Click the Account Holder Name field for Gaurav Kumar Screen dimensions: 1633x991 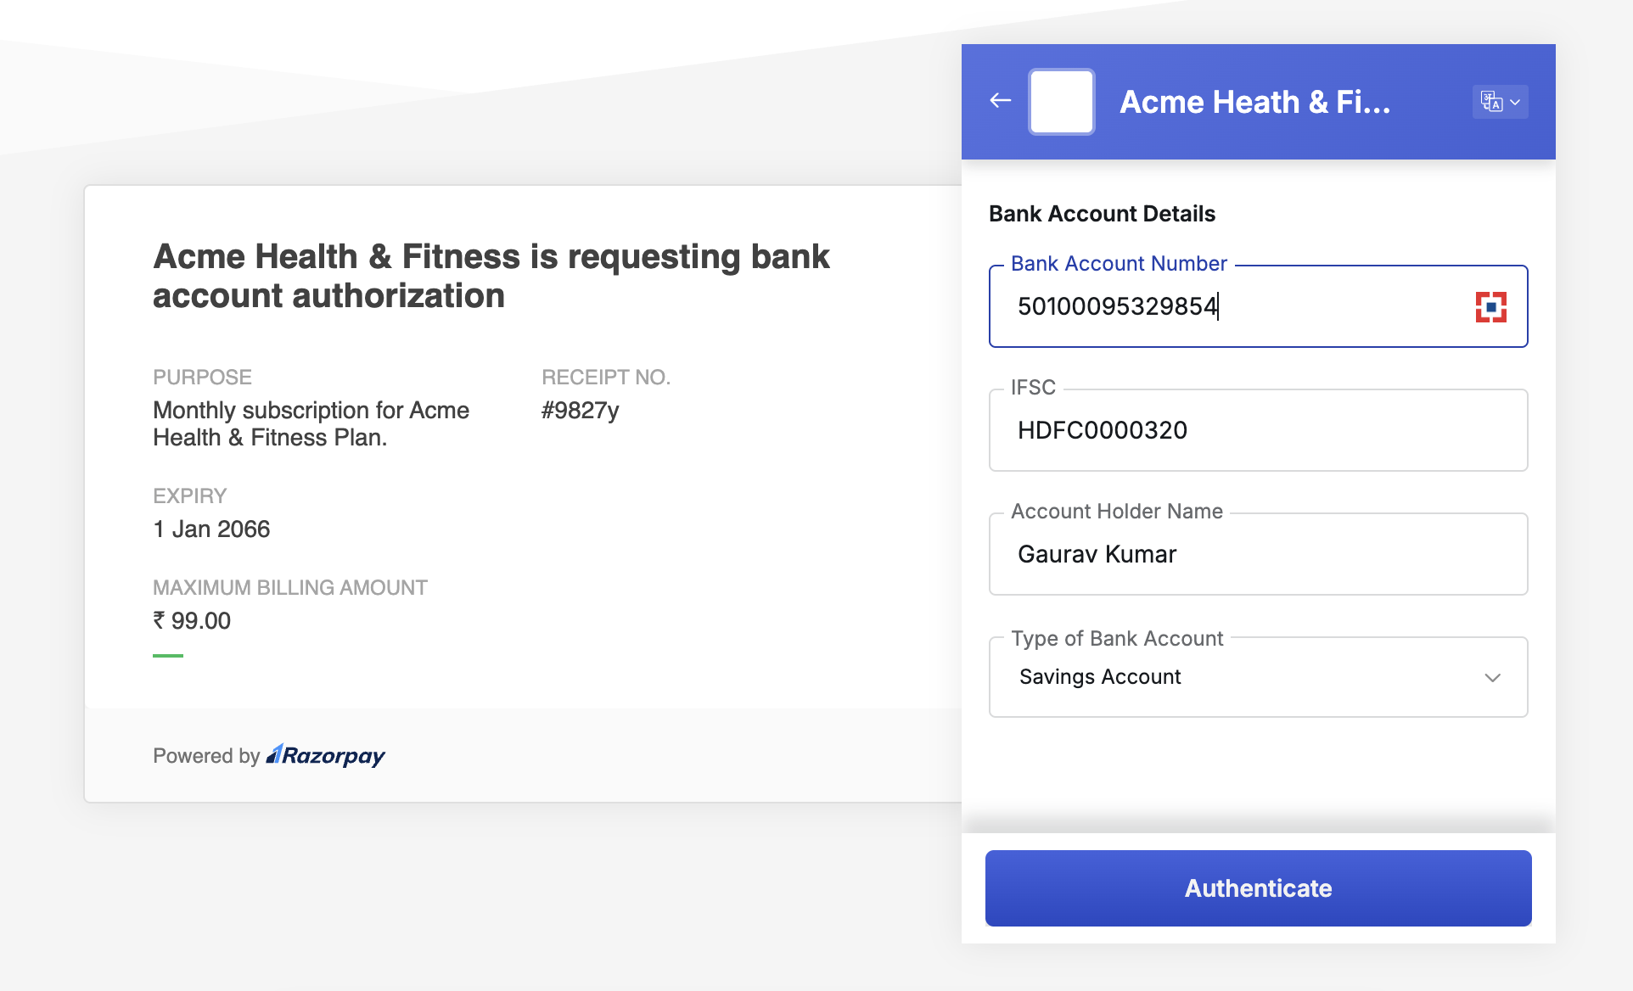point(1258,553)
